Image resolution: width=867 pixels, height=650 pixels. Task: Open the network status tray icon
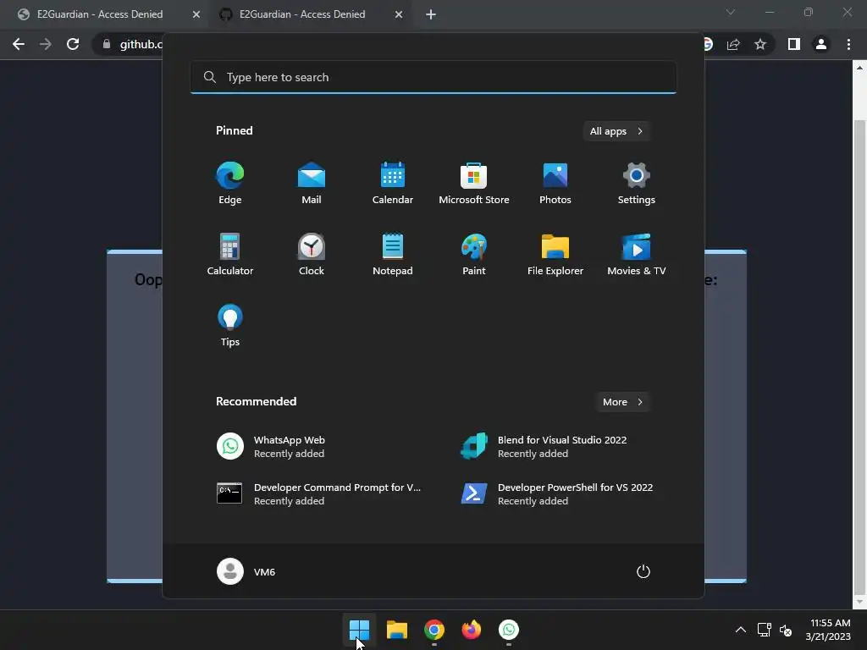point(765,630)
